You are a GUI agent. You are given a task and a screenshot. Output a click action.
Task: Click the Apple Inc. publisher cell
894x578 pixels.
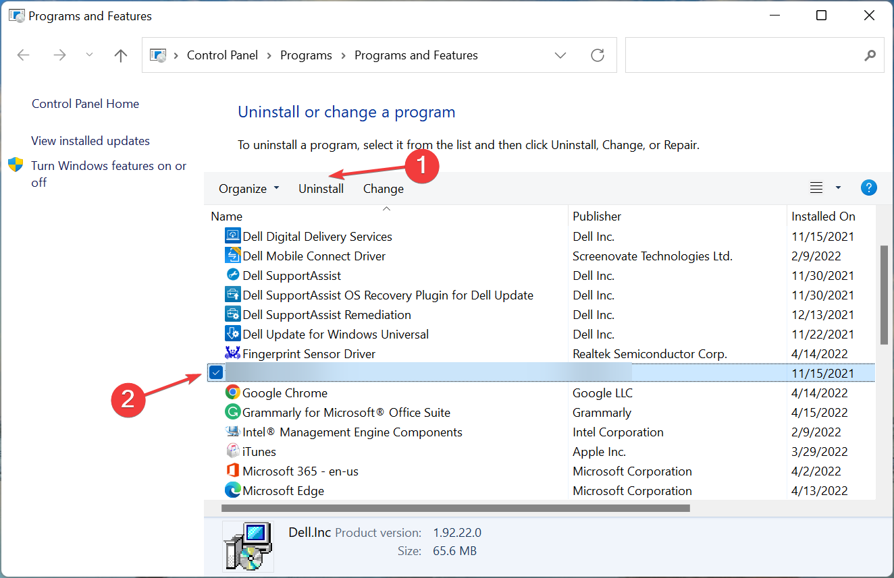tap(599, 451)
